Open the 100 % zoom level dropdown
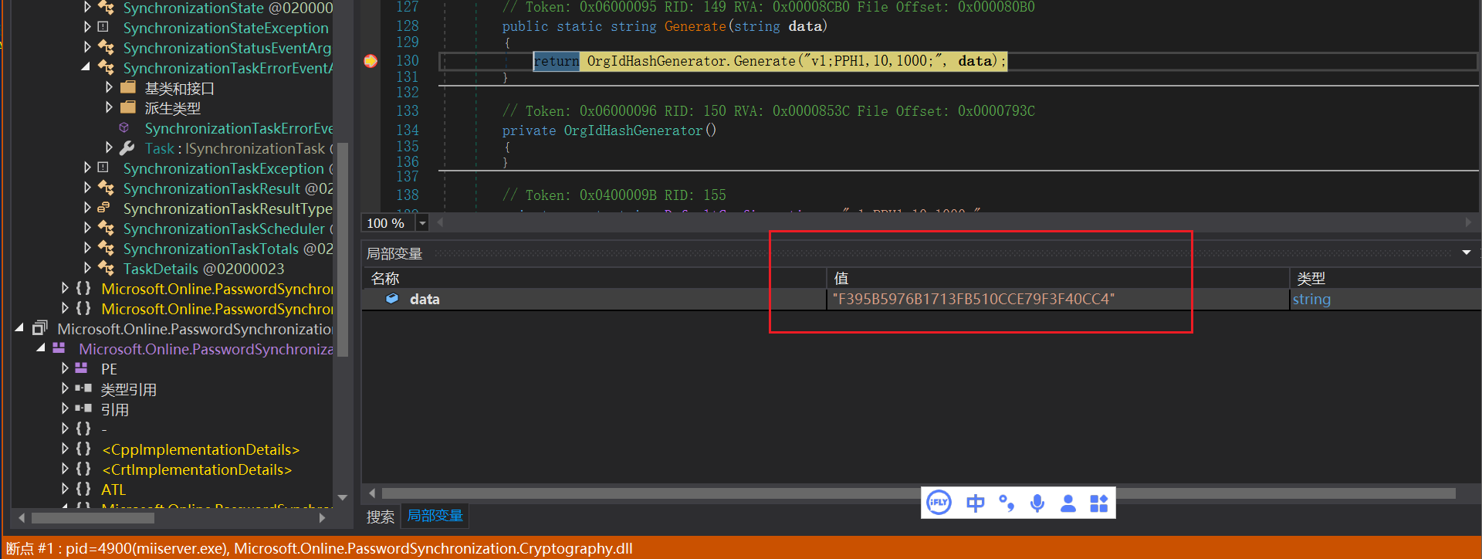 pos(422,223)
